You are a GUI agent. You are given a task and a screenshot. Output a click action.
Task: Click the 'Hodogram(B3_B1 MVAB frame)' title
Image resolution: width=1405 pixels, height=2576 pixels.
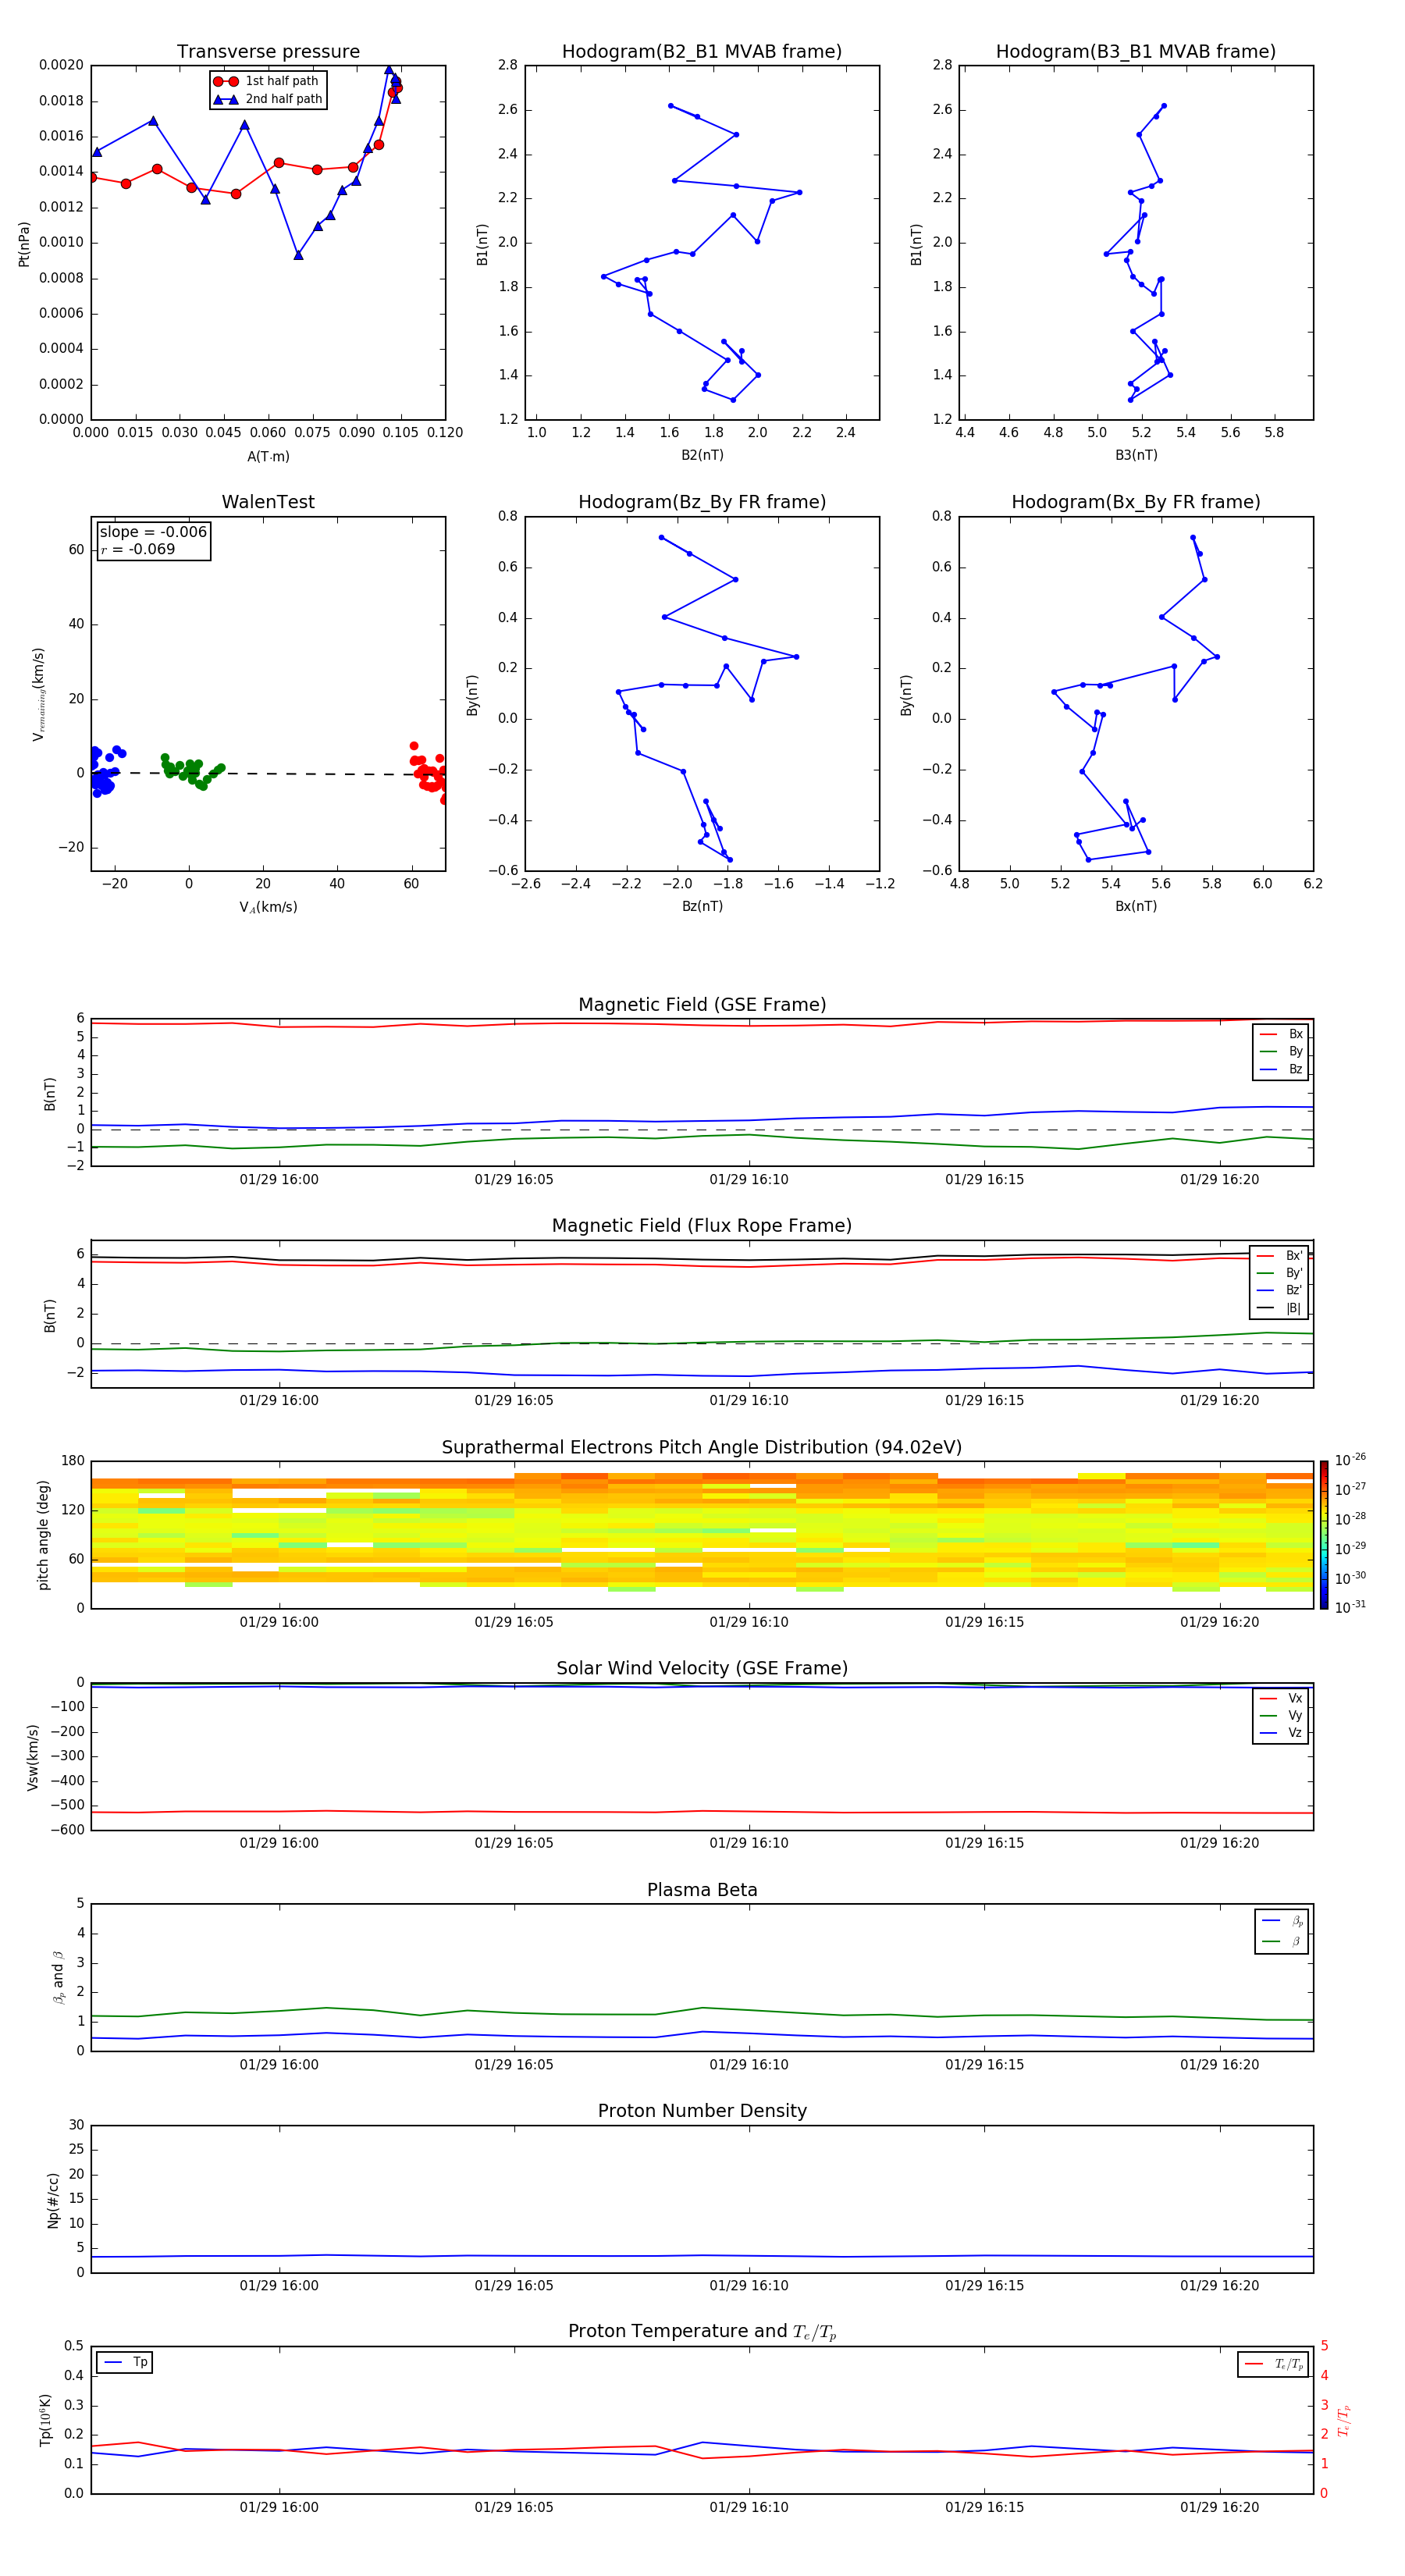pos(1136,52)
